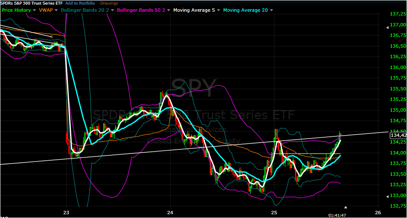Open the Bollinger Bands 20 2 dropdown arrow
This screenshot has height=218, width=407.
(x=112, y=10)
